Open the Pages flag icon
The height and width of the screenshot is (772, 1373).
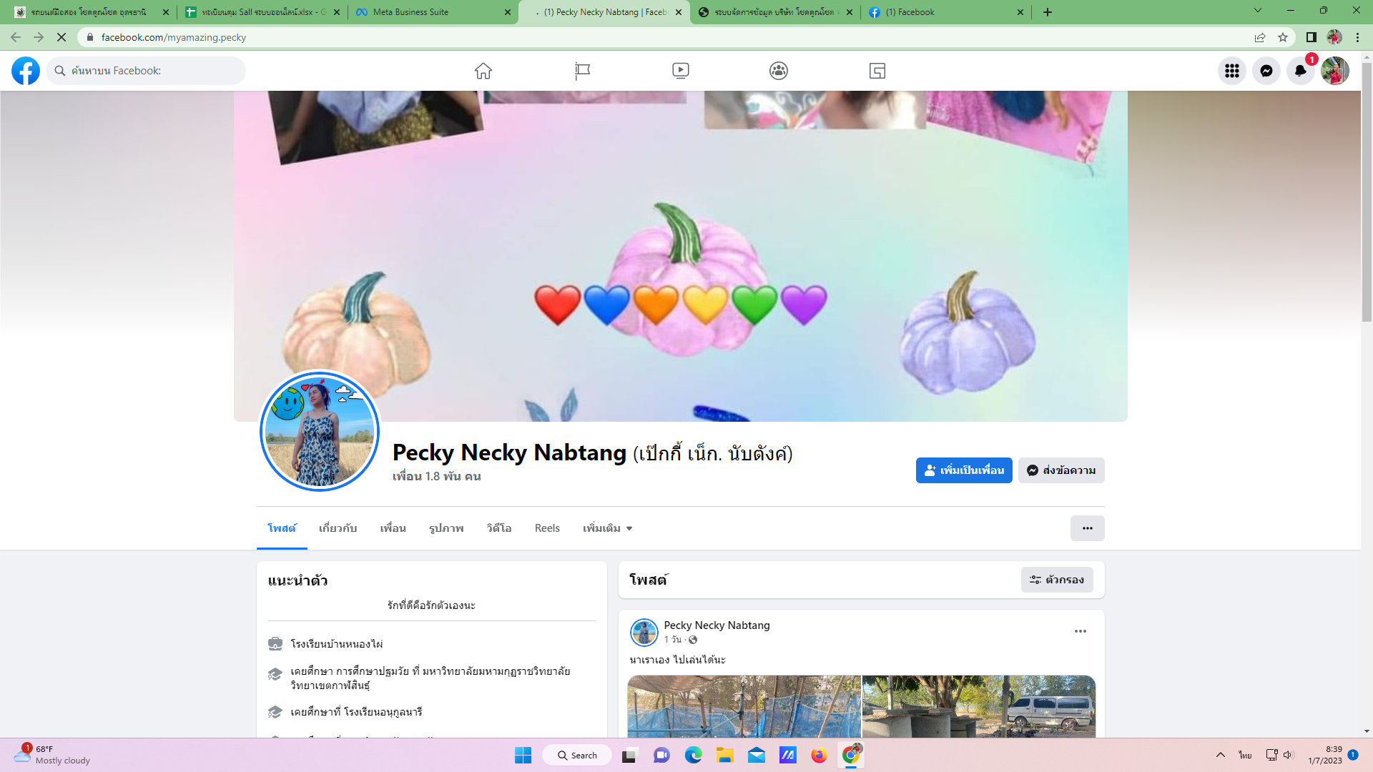(582, 71)
